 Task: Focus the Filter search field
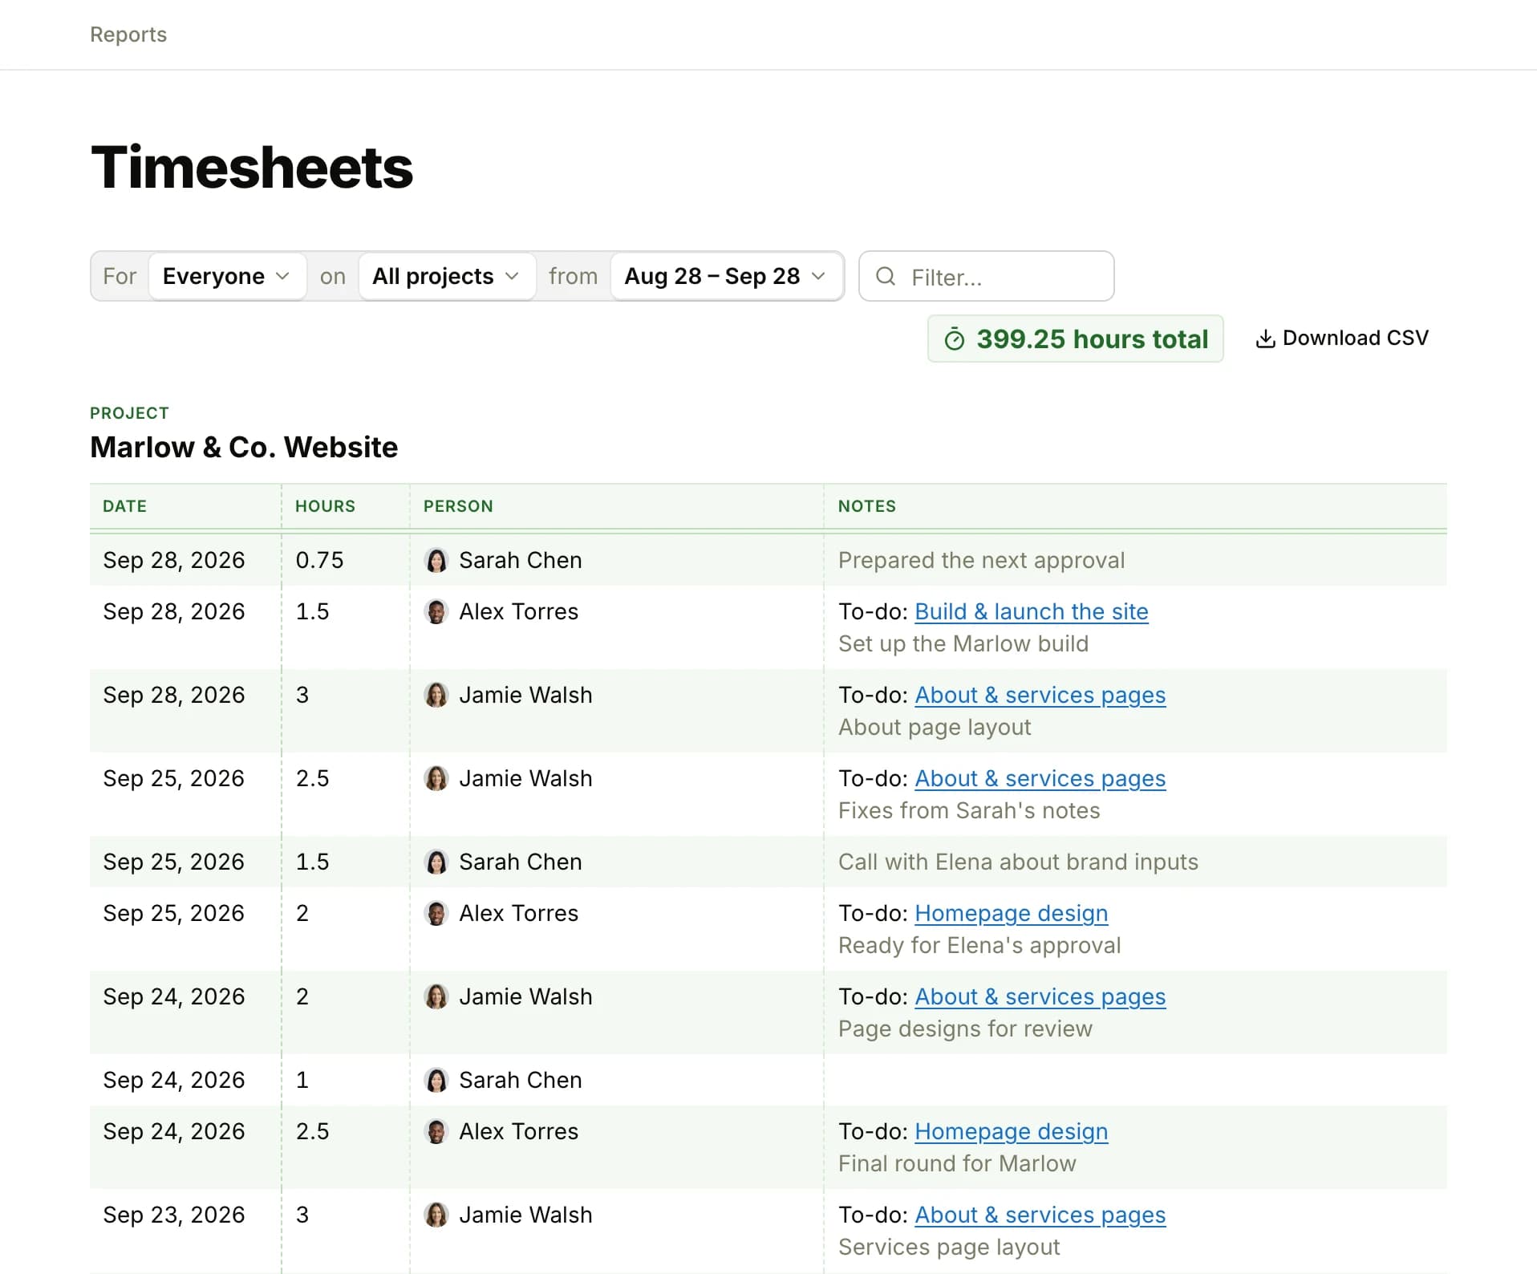pyautogui.click(x=986, y=277)
